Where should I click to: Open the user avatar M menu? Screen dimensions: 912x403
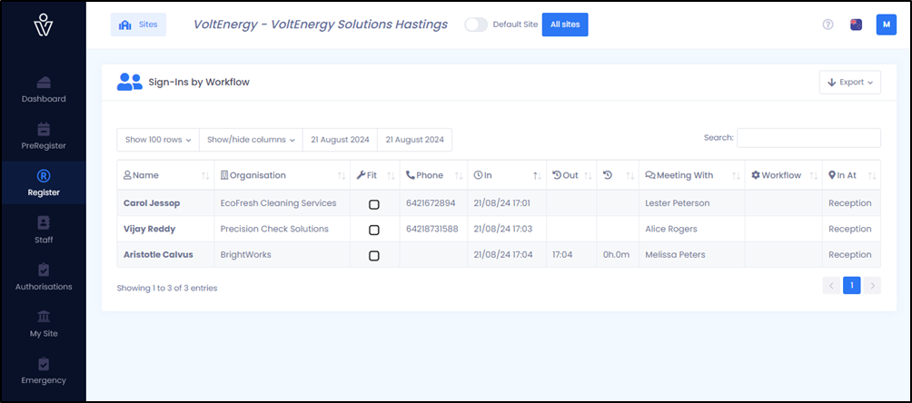pyautogui.click(x=886, y=25)
